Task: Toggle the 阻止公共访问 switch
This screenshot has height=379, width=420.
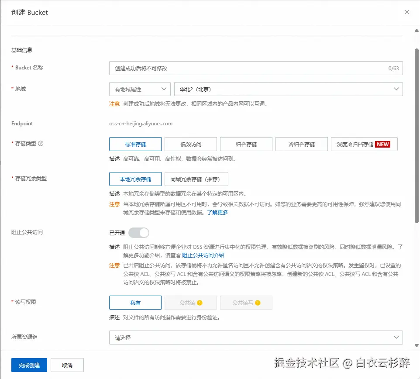Action: click(139, 233)
